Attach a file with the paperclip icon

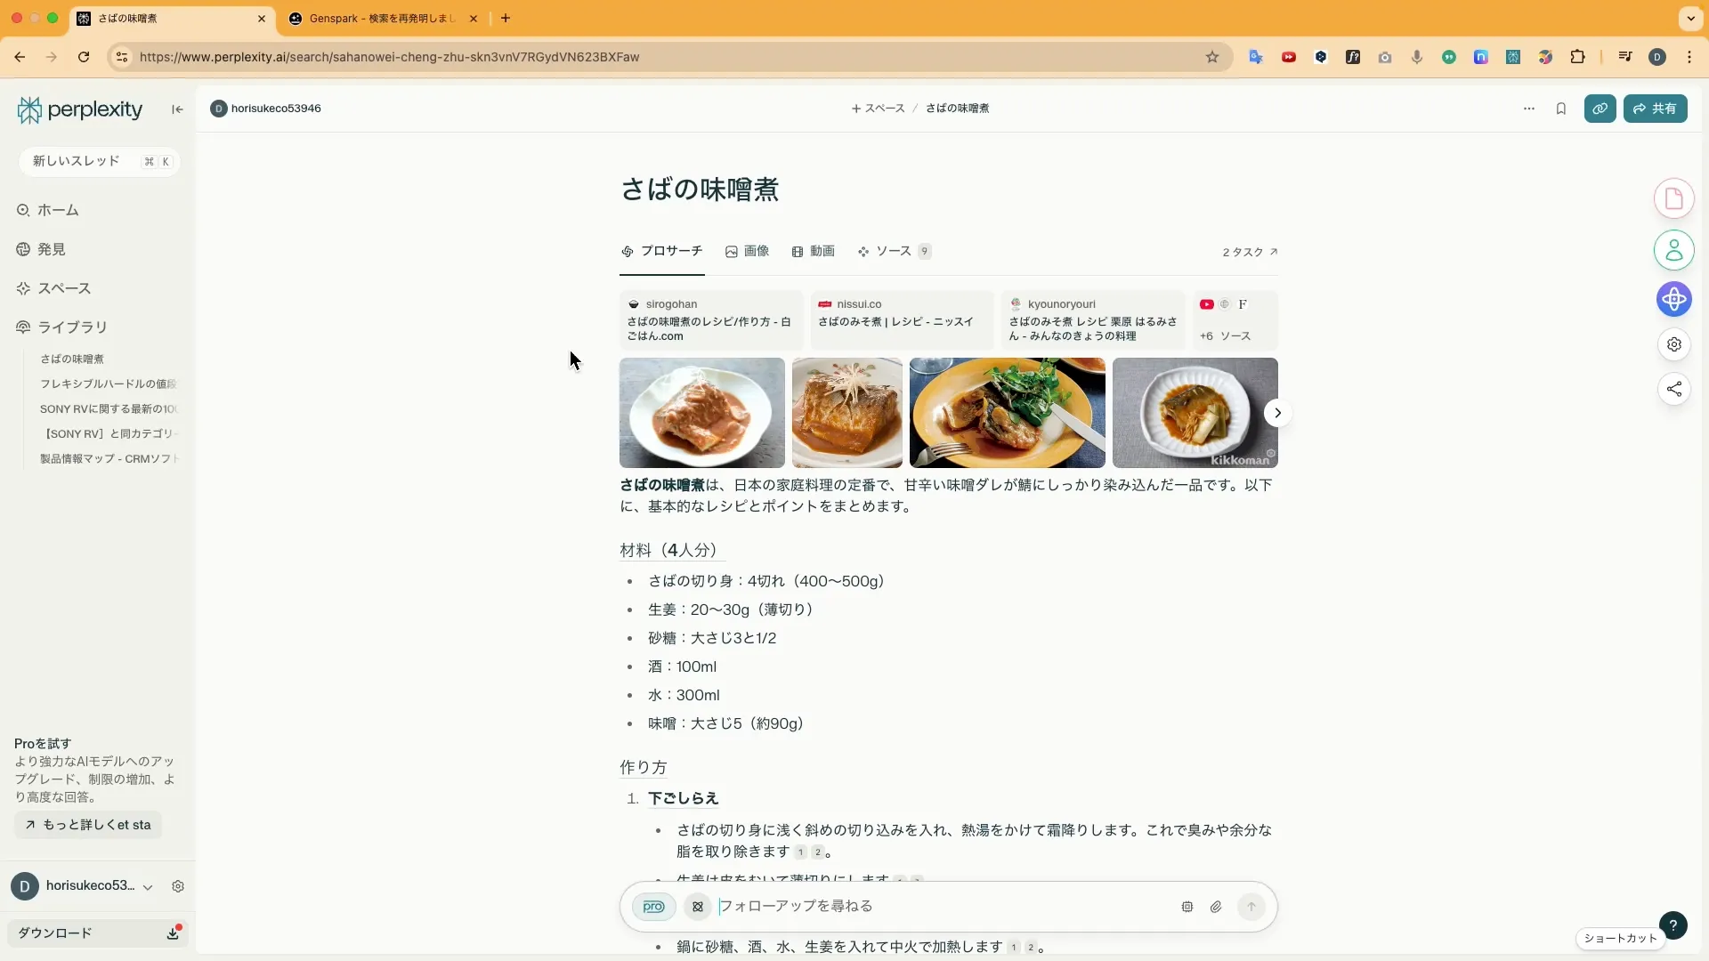pos(1216,907)
